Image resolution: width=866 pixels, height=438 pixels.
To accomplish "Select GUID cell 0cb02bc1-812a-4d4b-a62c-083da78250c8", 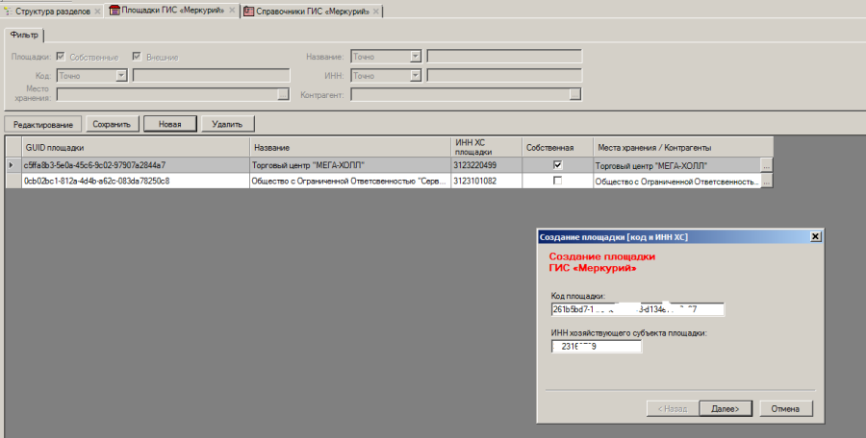I will [x=136, y=181].
